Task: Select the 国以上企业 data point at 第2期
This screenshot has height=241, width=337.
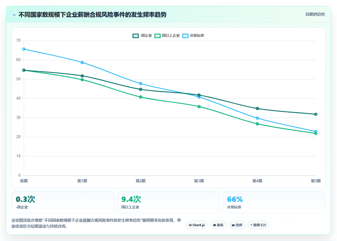Action: pyautogui.click(x=141, y=97)
